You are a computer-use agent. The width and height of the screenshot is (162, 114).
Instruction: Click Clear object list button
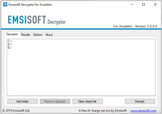tap(88, 101)
